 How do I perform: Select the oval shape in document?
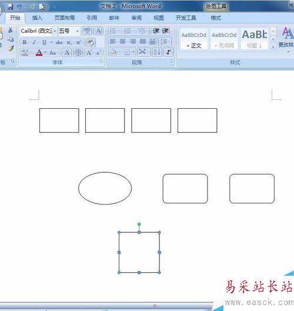pyautogui.click(x=105, y=188)
